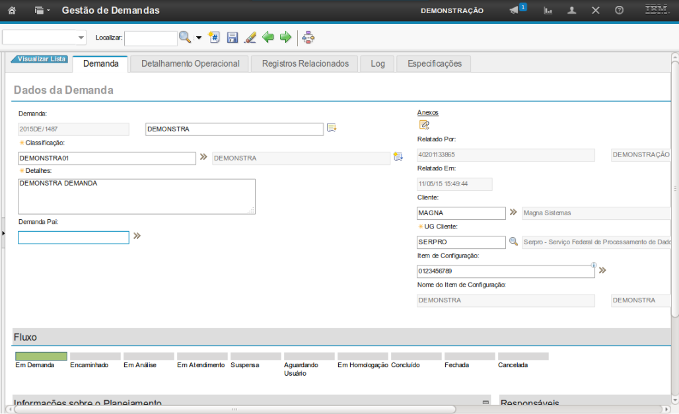Viewport: 679px width, 414px height.
Task: Click the Save record toolbar icon
Action: point(232,38)
